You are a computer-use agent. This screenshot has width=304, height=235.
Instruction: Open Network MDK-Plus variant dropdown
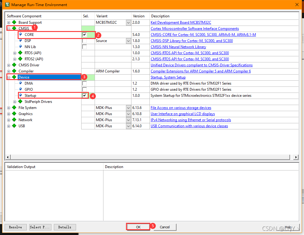128,120
